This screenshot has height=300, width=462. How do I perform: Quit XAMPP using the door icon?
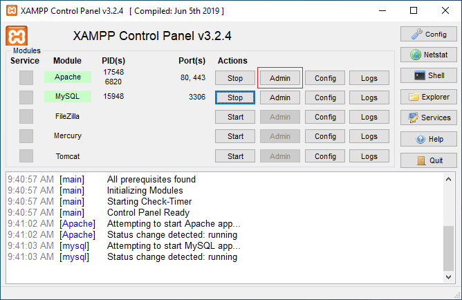point(428,160)
